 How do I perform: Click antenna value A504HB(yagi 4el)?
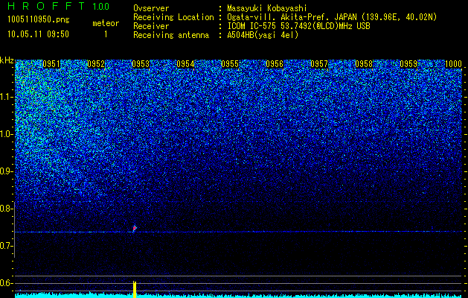point(263,35)
